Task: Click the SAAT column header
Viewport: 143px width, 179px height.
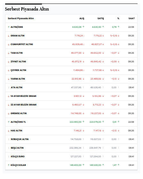Action: (131, 19)
